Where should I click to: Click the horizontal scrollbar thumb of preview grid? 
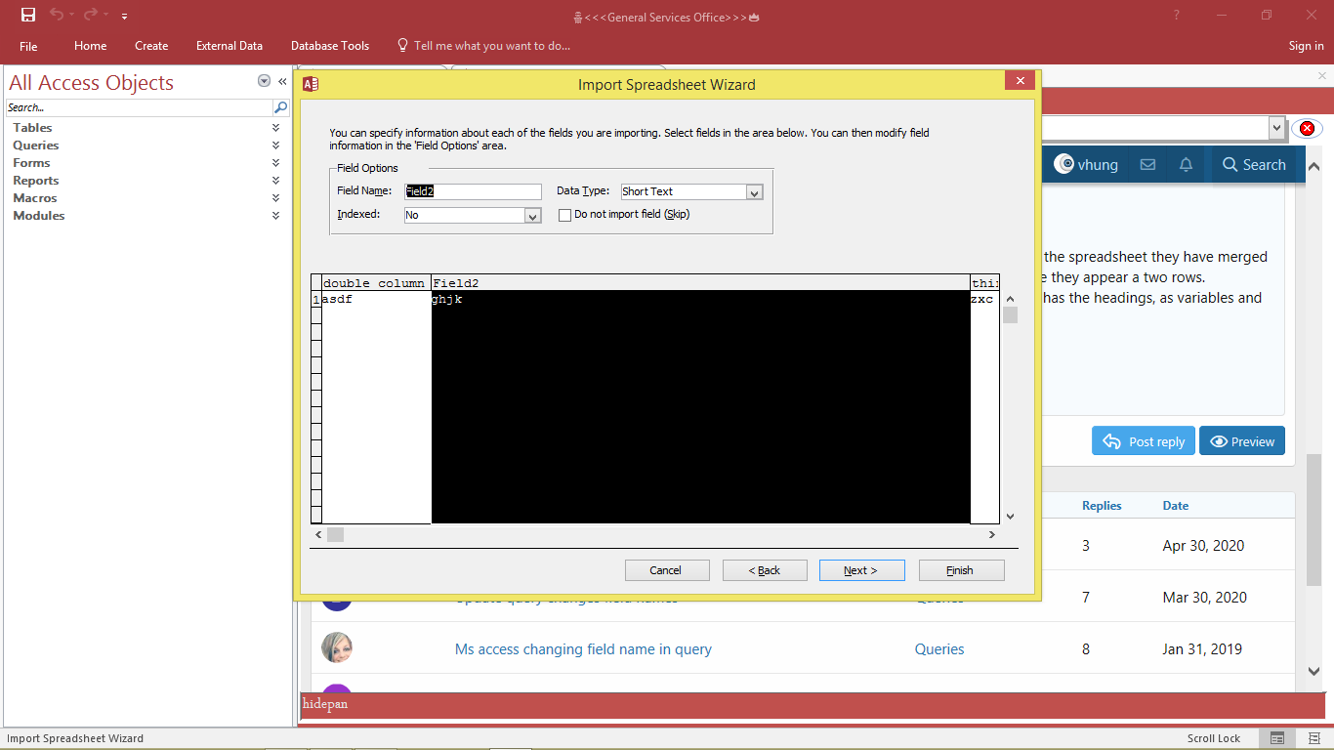pos(335,535)
